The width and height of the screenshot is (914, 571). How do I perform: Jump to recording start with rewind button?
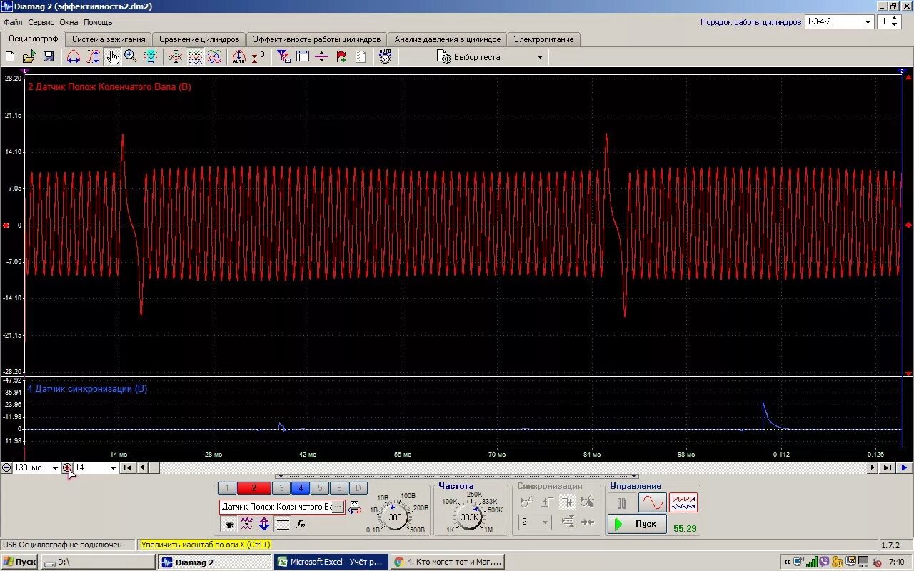pos(128,468)
